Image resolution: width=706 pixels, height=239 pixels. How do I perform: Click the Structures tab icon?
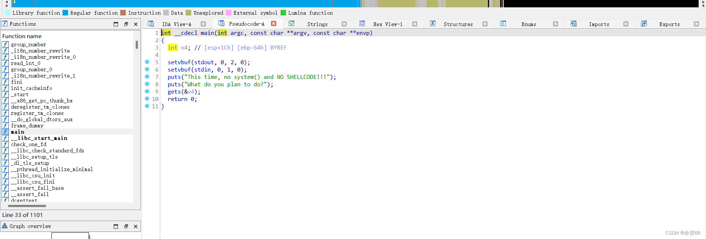coord(433,23)
